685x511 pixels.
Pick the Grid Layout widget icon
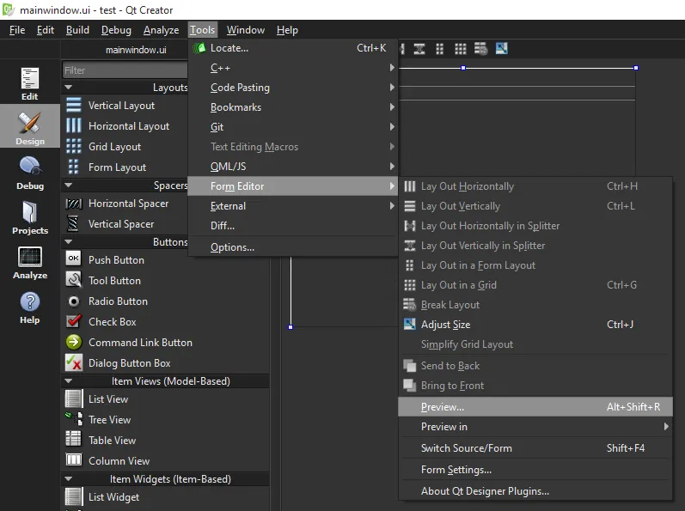click(74, 147)
